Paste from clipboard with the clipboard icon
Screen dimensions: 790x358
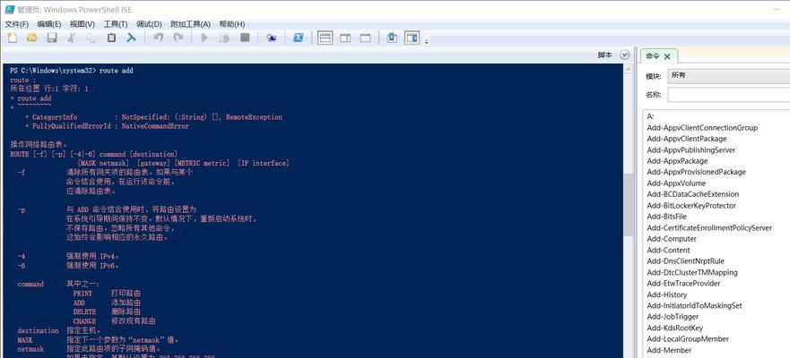click(x=111, y=38)
